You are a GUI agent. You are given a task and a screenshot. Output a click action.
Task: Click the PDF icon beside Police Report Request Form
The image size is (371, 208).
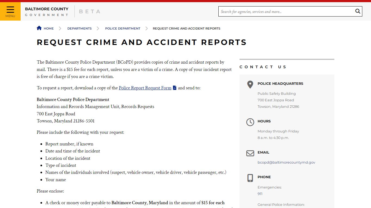tap(175, 88)
